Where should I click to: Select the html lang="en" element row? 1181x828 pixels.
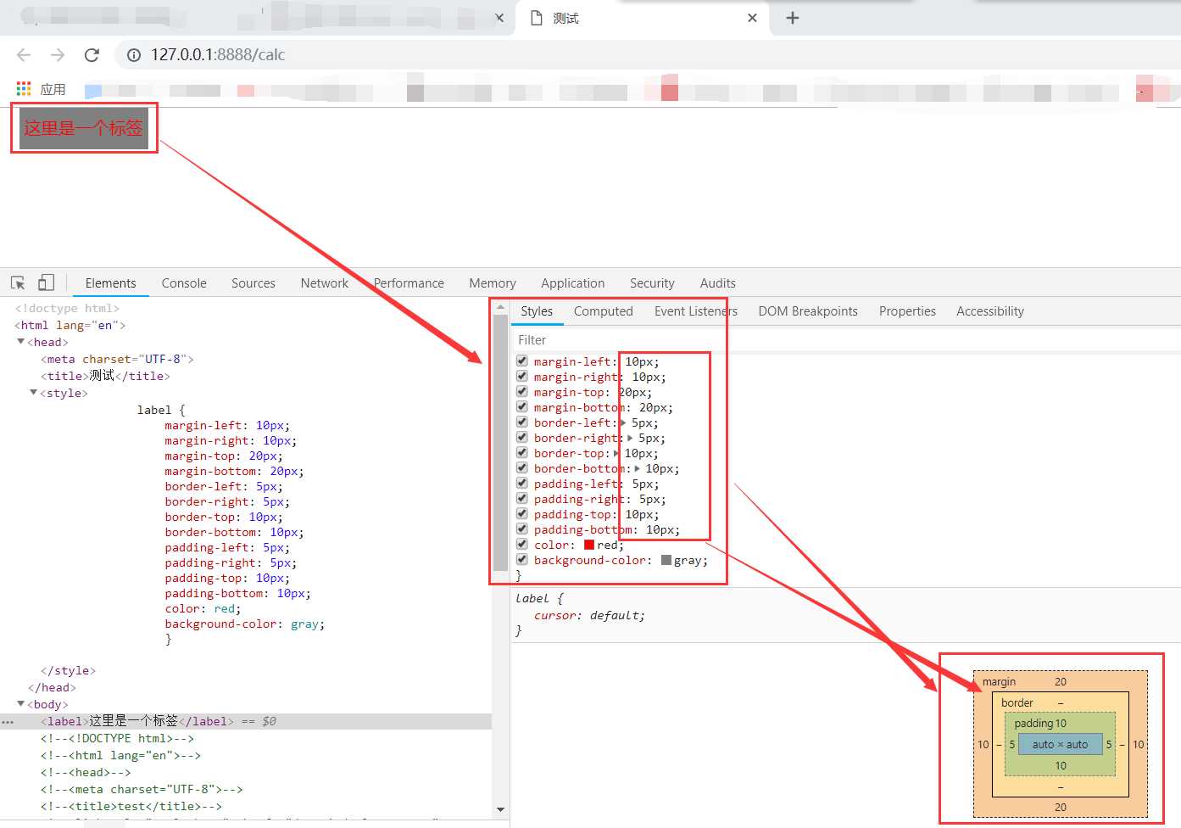[70, 325]
